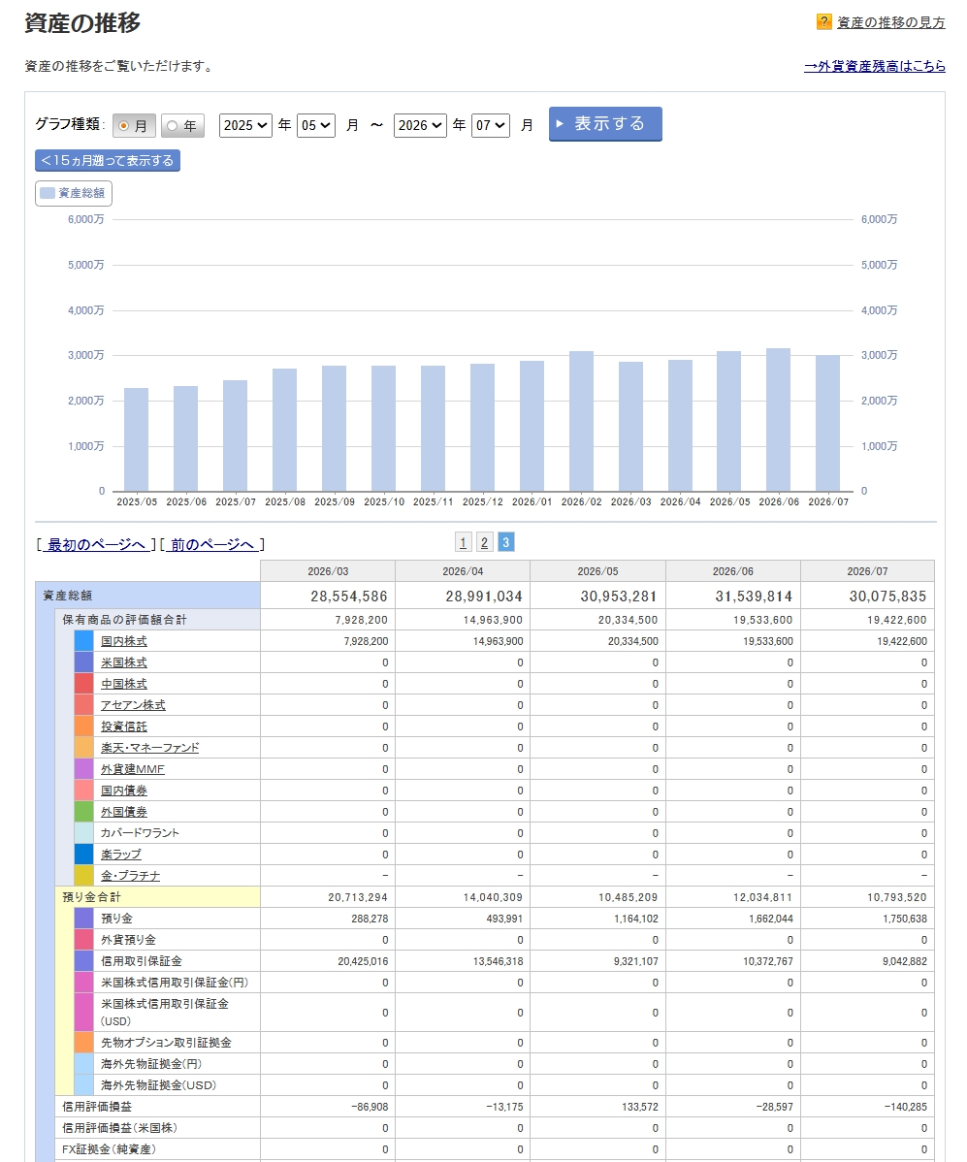This screenshot has width=967, height=1162.
Task: Switch to page 1 of the table
Action: coord(463,542)
